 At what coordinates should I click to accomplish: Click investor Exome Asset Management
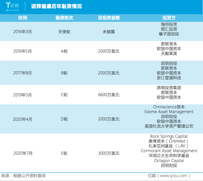coord(169,112)
